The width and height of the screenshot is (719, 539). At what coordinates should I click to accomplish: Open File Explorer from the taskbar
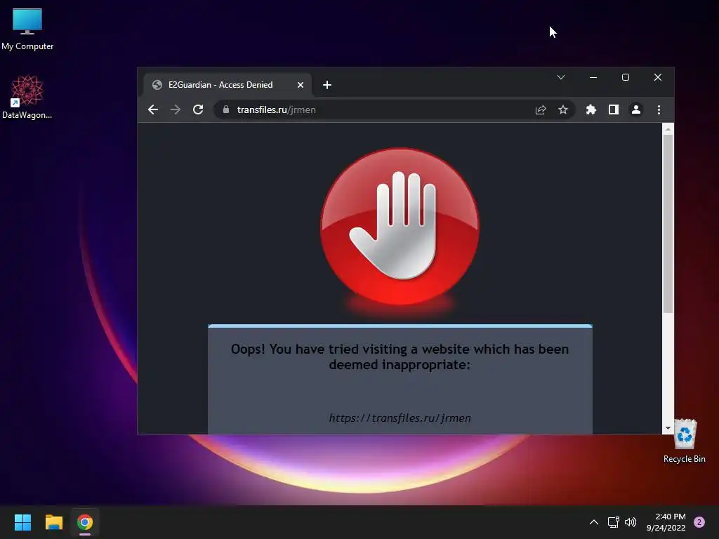[53, 522]
